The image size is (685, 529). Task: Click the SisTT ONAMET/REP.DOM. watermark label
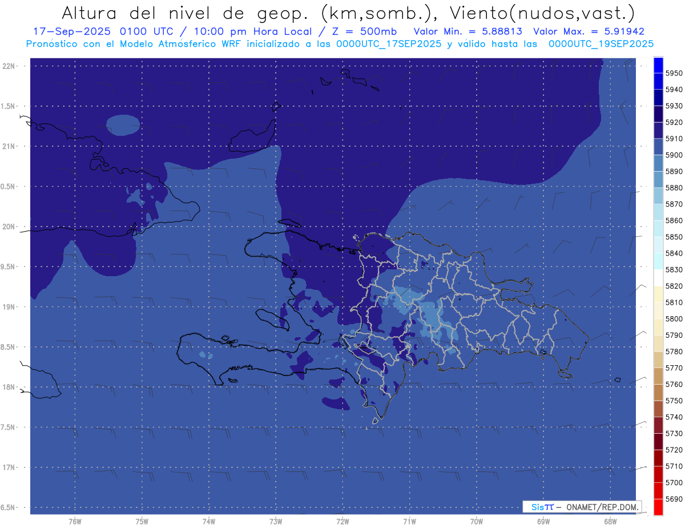tap(582, 507)
